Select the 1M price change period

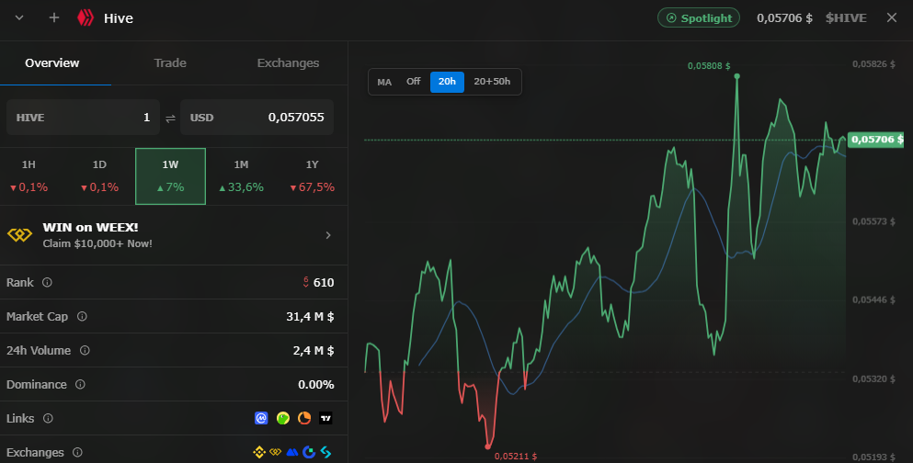tap(241, 176)
